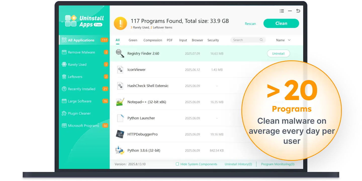This screenshot has height=181, width=362.
Task: Select the Python Launcher row name
Action: pos(141,118)
